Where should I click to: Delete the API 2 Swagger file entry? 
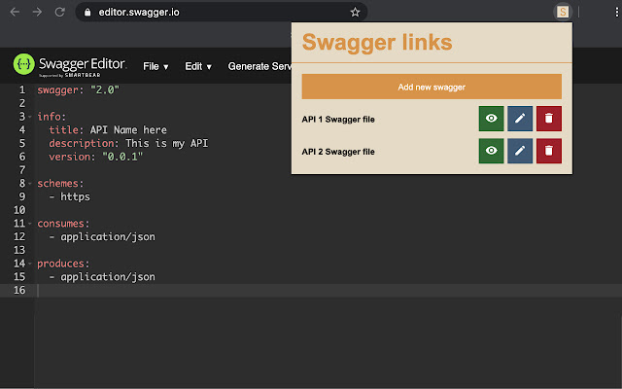(549, 151)
